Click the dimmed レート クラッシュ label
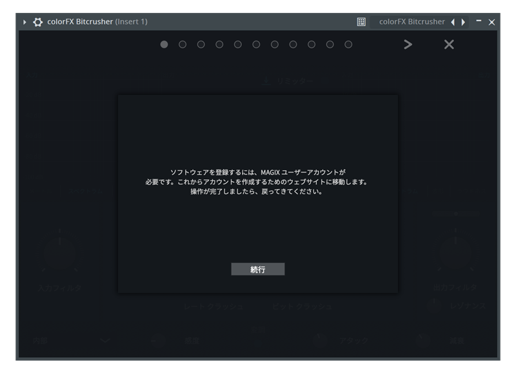Image resolution: width=516 pixels, height=379 pixels. 213,307
